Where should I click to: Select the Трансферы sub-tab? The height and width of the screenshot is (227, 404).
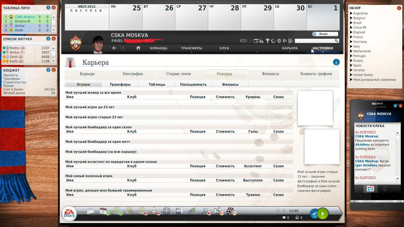click(120, 85)
